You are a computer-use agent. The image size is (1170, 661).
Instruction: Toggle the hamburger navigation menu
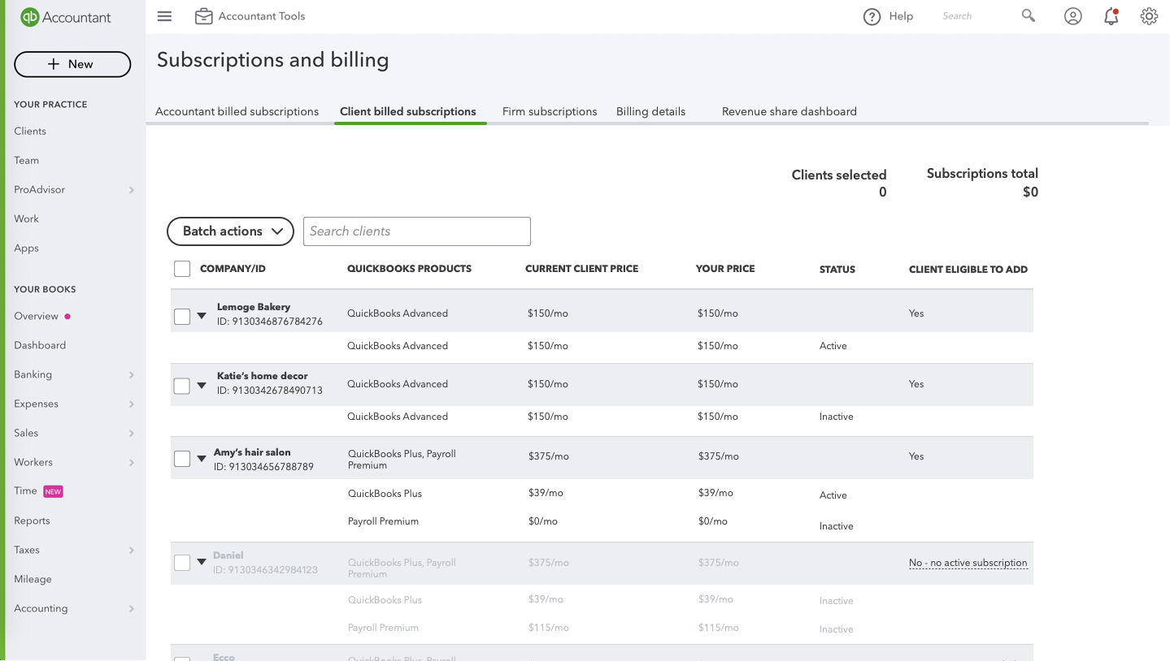164,16
